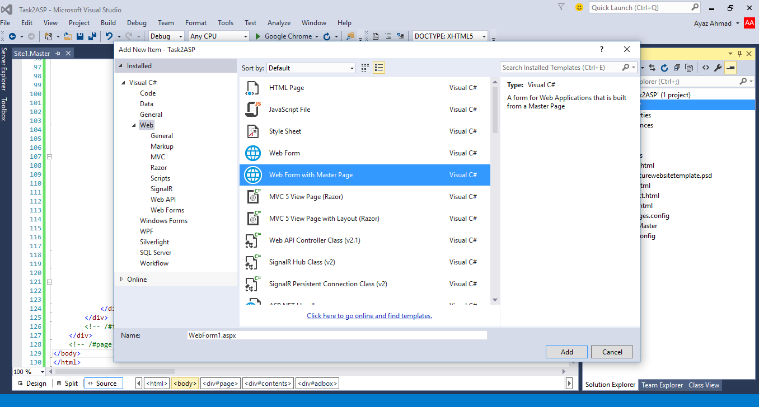Click the Name input field with WebForm1.aspx

coord(337,335)
